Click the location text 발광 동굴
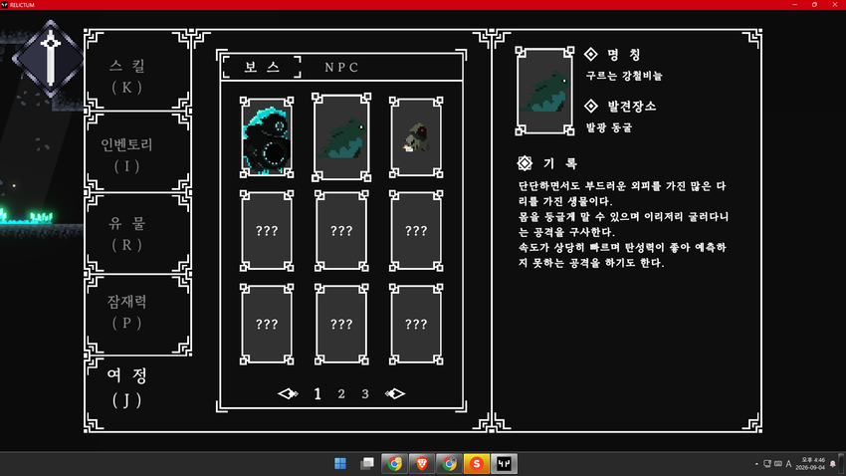846x476 pixels. [609, 127]
